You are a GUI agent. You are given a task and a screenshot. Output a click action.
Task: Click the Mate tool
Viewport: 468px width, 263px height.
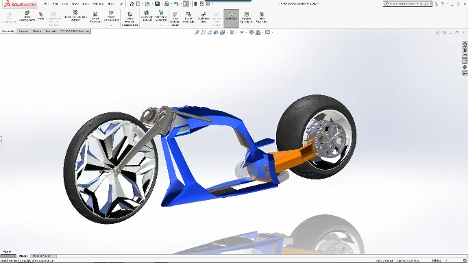coord(41,16)
